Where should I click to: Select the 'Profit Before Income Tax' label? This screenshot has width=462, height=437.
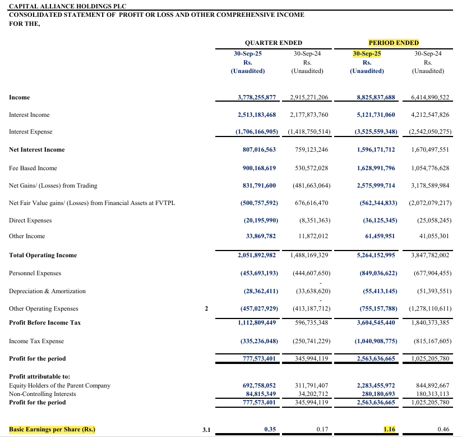(x=45, y=323)
